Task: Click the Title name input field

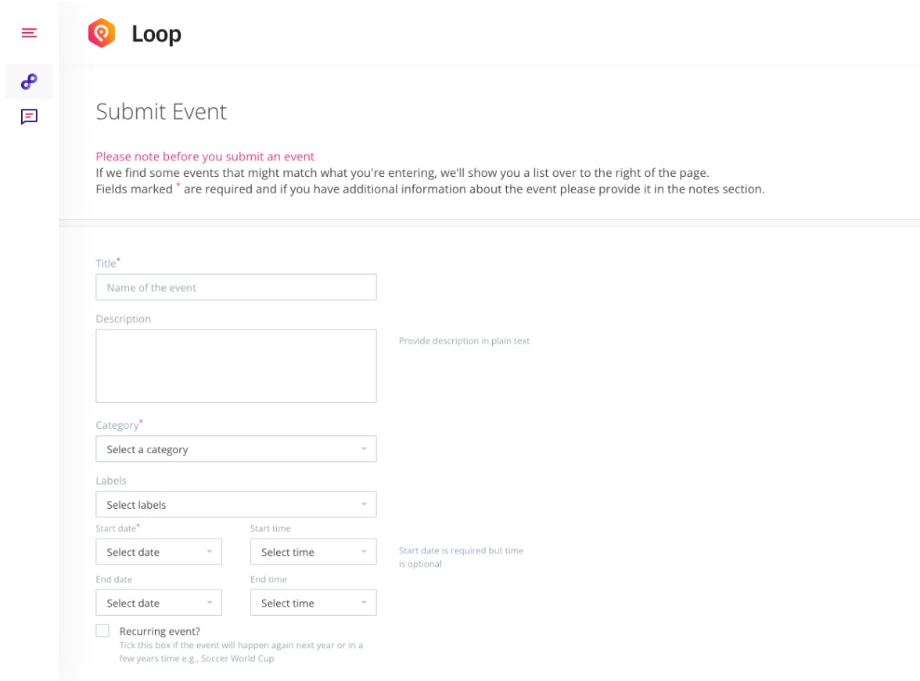Action: pos(236,287)
